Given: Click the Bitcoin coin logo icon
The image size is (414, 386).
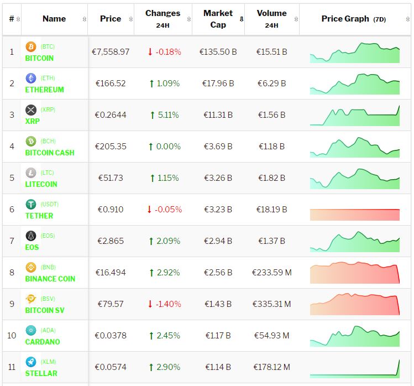Looking at the screenshot, I should coord(31,47).
